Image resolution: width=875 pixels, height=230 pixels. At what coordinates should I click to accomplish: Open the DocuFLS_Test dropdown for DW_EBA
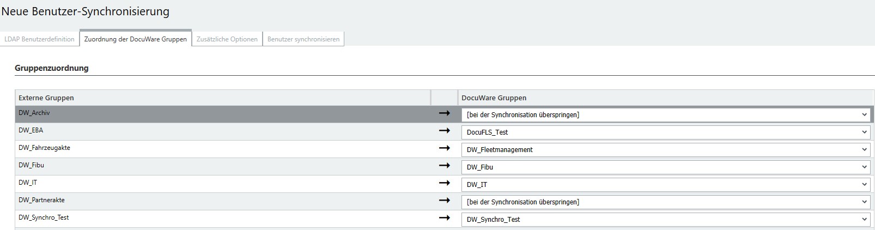click(x=665, y=132)
